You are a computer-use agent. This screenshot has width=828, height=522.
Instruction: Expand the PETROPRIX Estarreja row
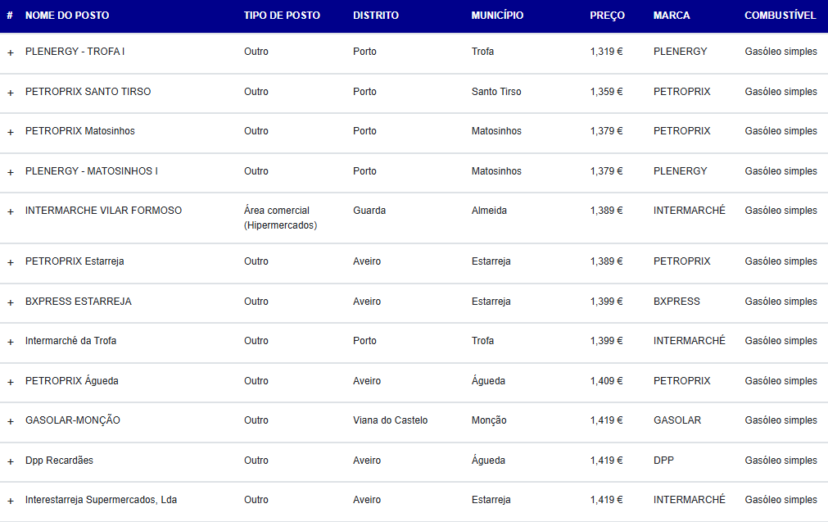tap(11, 262)
